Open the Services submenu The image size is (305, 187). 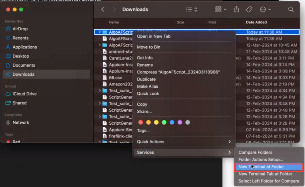click(184, 152)
